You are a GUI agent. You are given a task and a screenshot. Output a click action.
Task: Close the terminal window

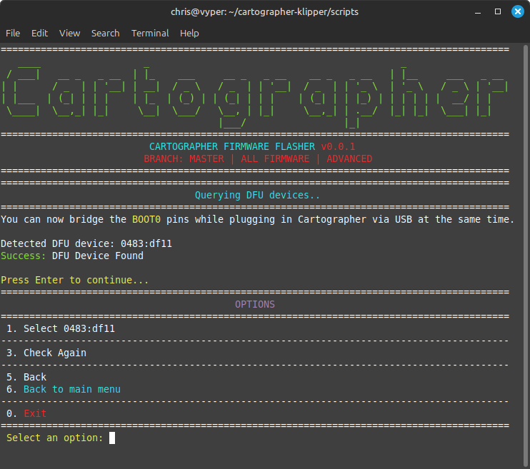[517, 11]
